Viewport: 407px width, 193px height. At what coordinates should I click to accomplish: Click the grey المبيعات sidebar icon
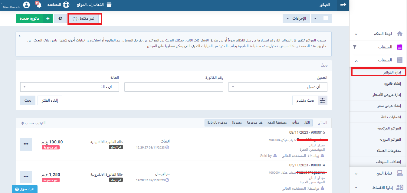pyautogui.click(x=400, y=60)
